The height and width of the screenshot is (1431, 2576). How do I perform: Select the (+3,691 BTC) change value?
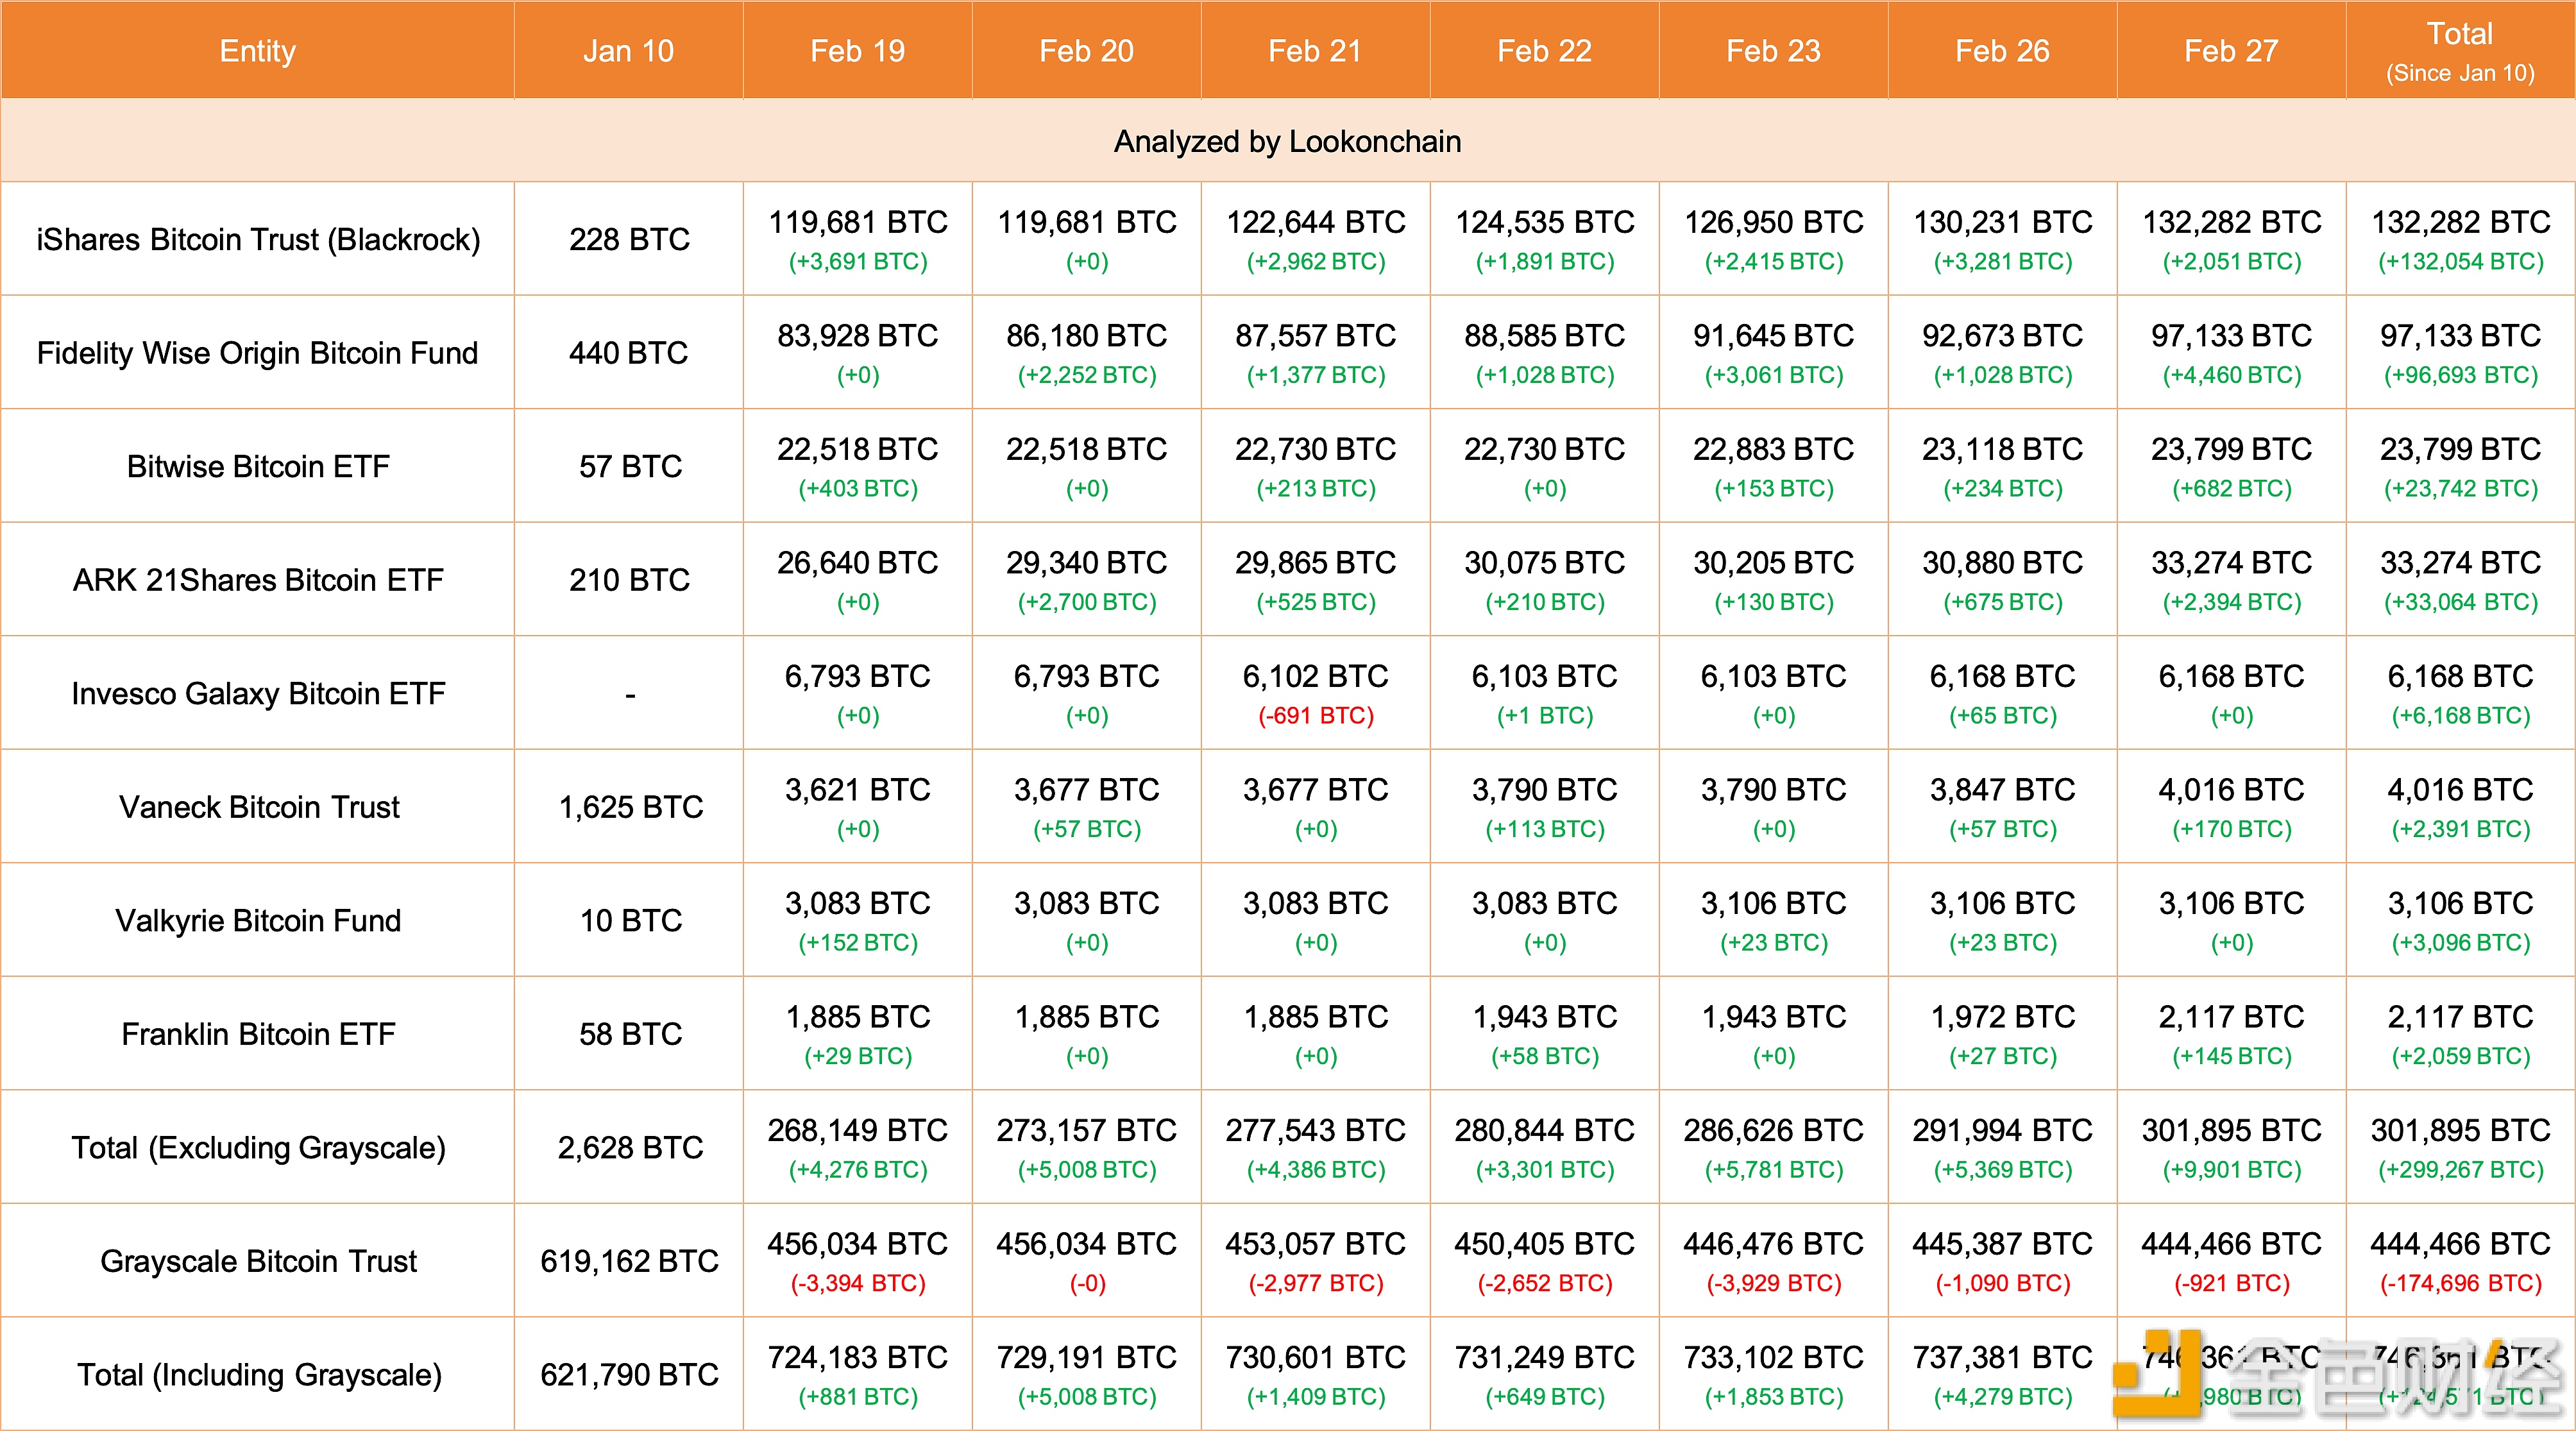858,262
